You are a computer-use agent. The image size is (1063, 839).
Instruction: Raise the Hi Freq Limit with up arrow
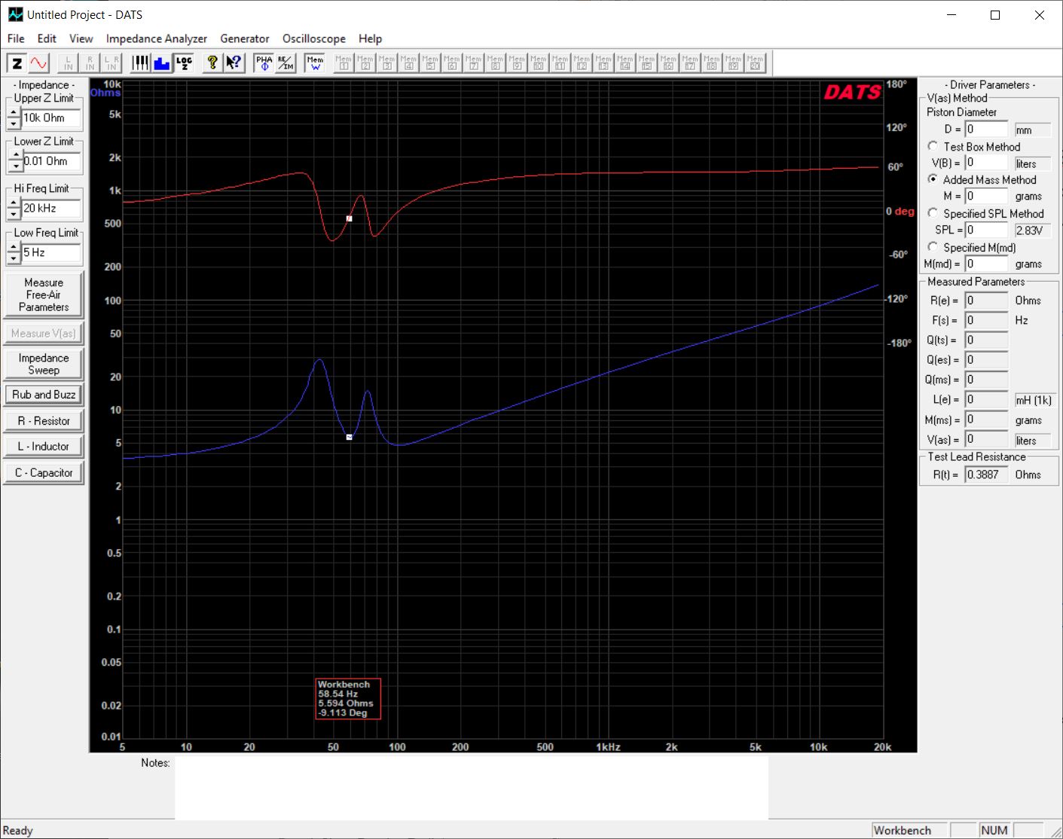click(x=14, y=203)
